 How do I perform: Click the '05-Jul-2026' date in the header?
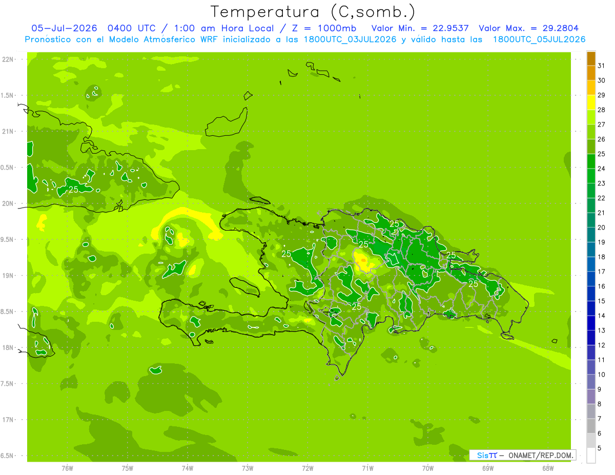[64, 28]
